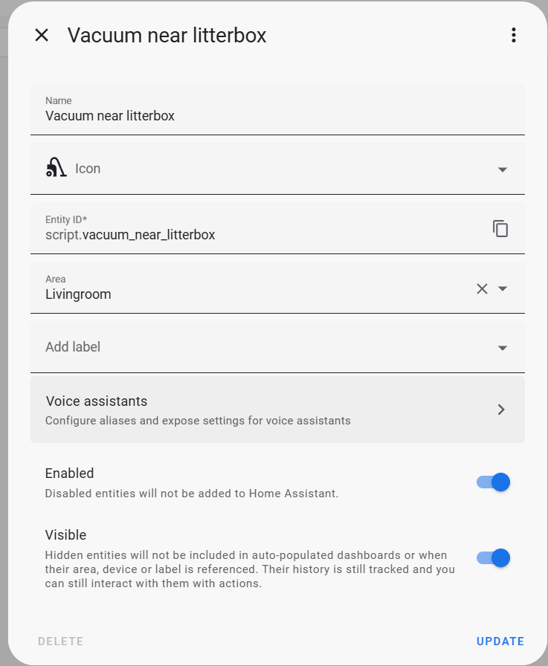The width and height of the screenshot is (548, 666).
Task: Open the Add label dropdown
Action: coord(503,347)
